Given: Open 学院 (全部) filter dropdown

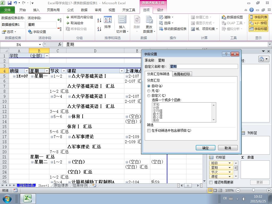Looking at the screenshot, I should pyautogui.click(x=47, y=56).
